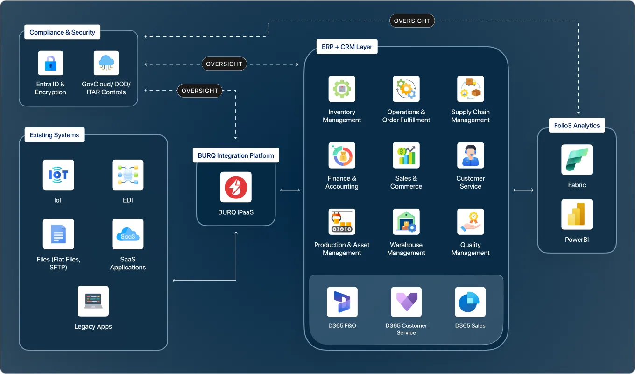Click the 'GovCloud/ DOD/ ITAR Controls' text
635x374 pixels.
click(106, 88)
